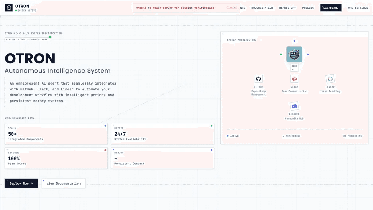
Task: Click the Classification: Autonomous Agent badge
Action: 27,39
